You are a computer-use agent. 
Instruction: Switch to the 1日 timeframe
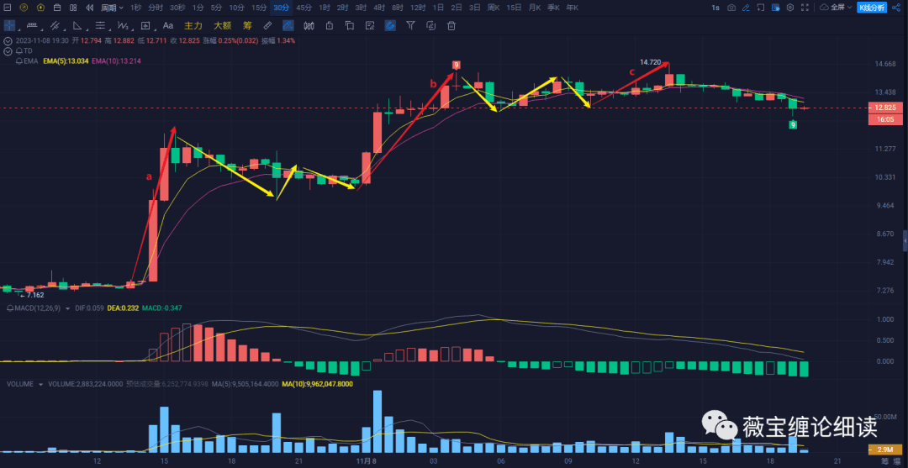coord(439,8)
